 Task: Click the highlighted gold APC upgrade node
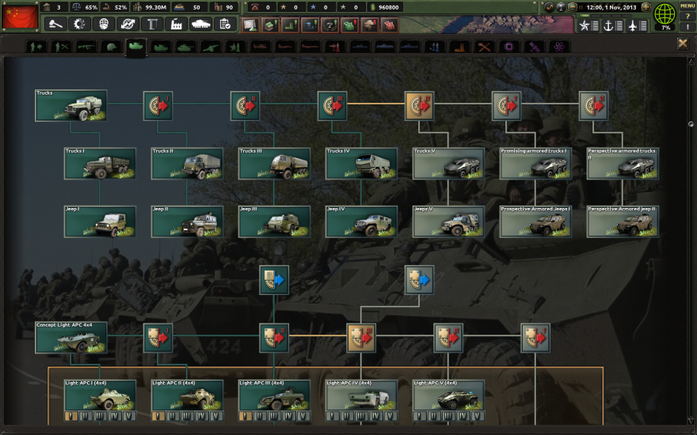tap(361, 338)
